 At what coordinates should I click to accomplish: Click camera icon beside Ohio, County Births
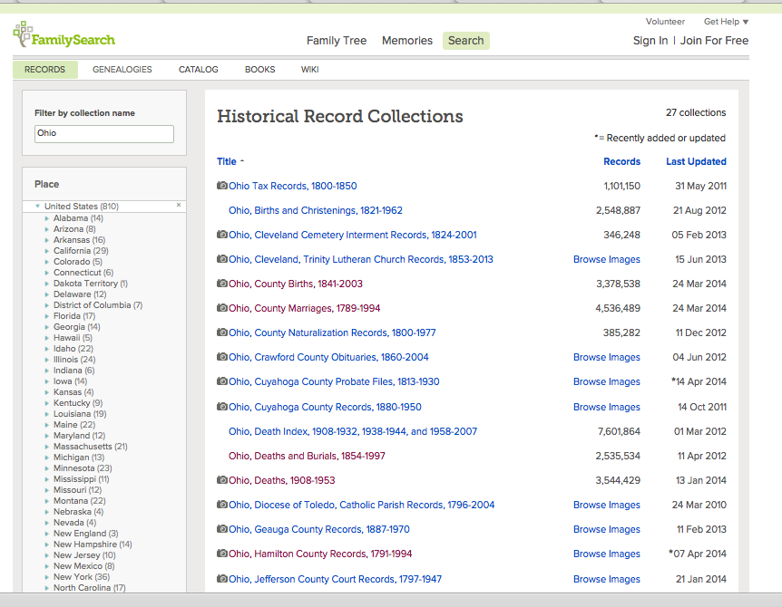click(222, 284)
